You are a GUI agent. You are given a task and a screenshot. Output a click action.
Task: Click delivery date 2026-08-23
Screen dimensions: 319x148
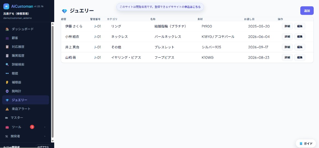pos(259,57)
